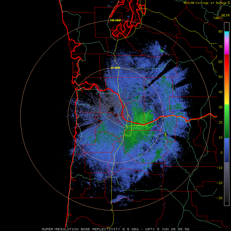Click the NEXR label above the scale

point(225,15)
